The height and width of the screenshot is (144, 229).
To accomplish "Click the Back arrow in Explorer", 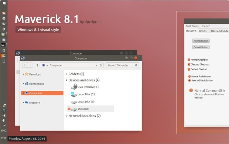I will click(25, 65).
